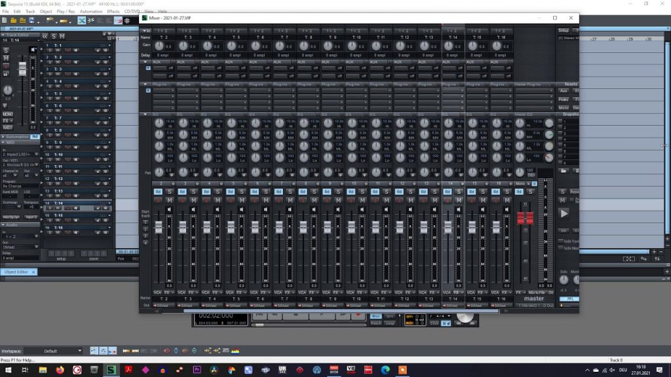Open File Explorer from the taskbar
The image size is (671, 377).
[43, 370]
